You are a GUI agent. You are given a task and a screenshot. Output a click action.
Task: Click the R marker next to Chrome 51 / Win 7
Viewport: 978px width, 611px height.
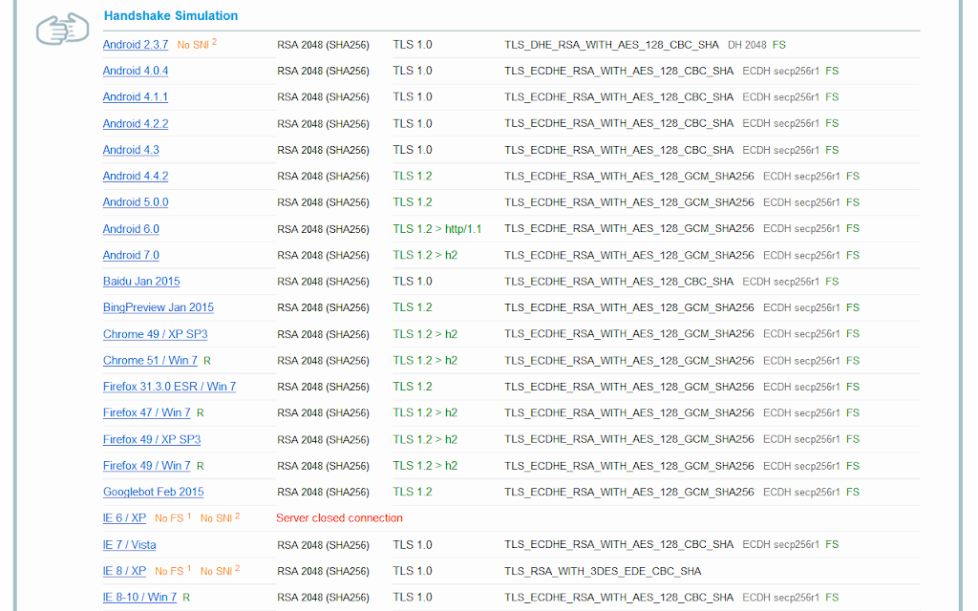click(207, 361)
